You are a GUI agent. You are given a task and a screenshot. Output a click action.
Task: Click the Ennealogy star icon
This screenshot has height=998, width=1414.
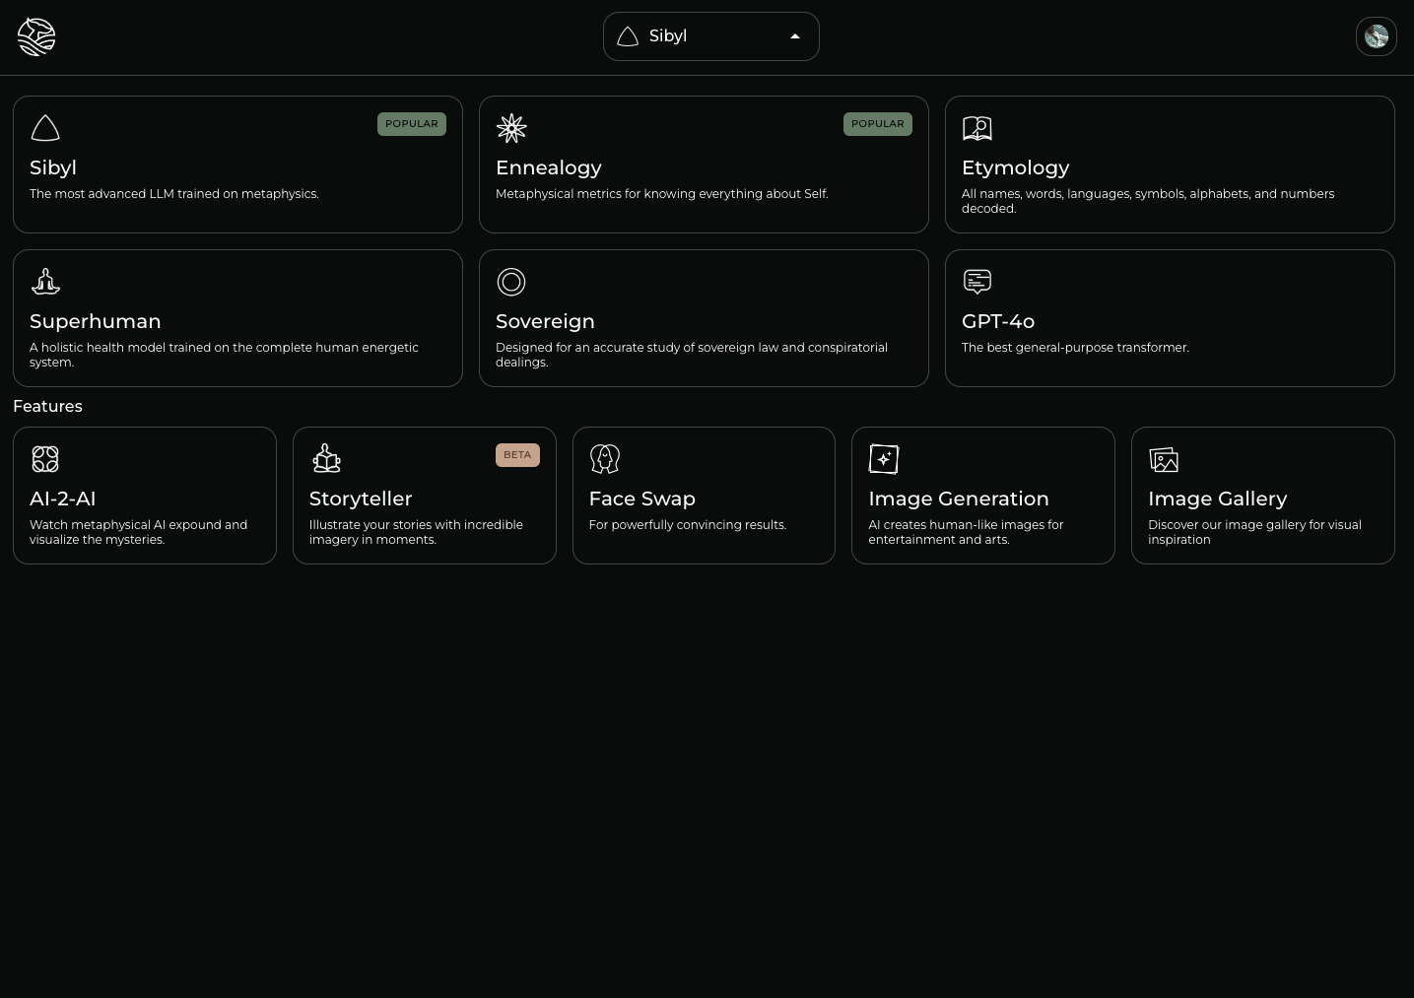pos(511,128)
